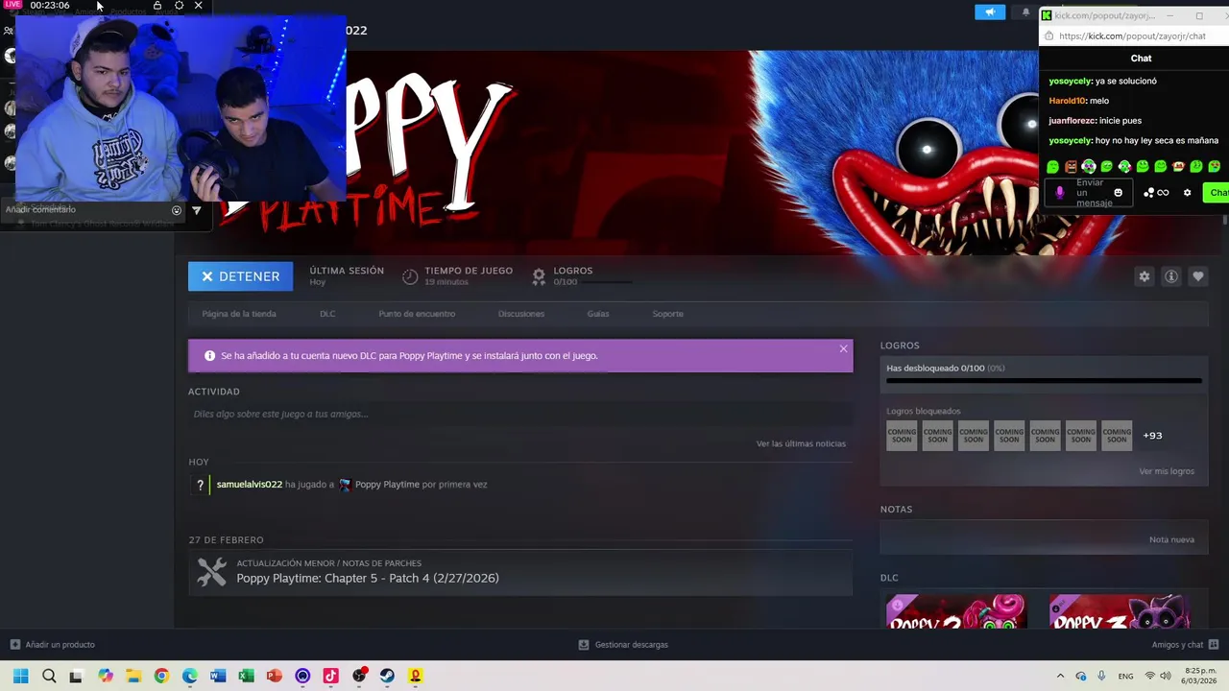Send comment with paper plane icon
The image size is (1229, 691).
point(197,210)
